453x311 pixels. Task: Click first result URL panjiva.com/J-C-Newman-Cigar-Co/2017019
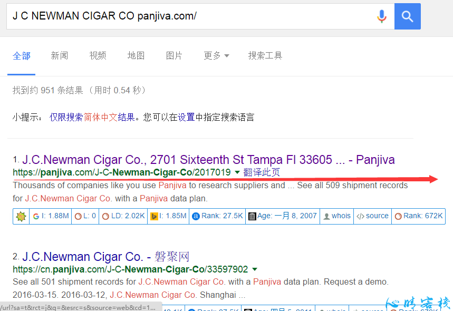pos(122,172)
